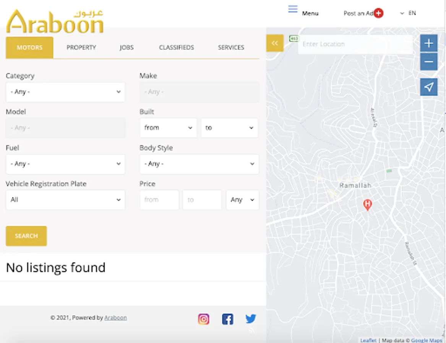The width and height of the screenshot is (446, 343).
Task: Click the Post an Ad link
Action: point(358,13)
